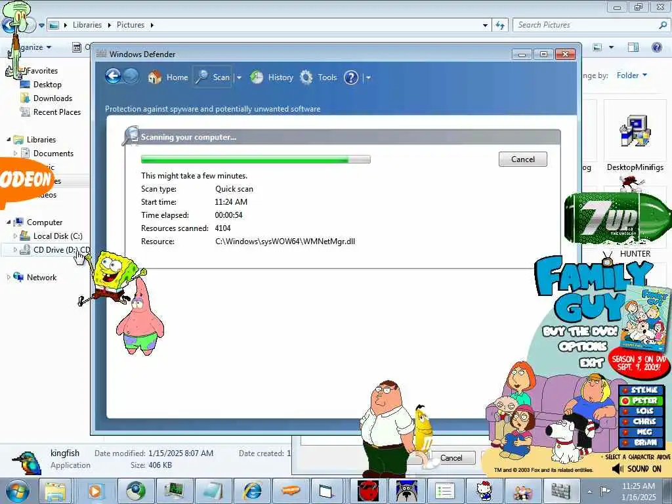Open Windows Explorer from the taskbar

56,492
